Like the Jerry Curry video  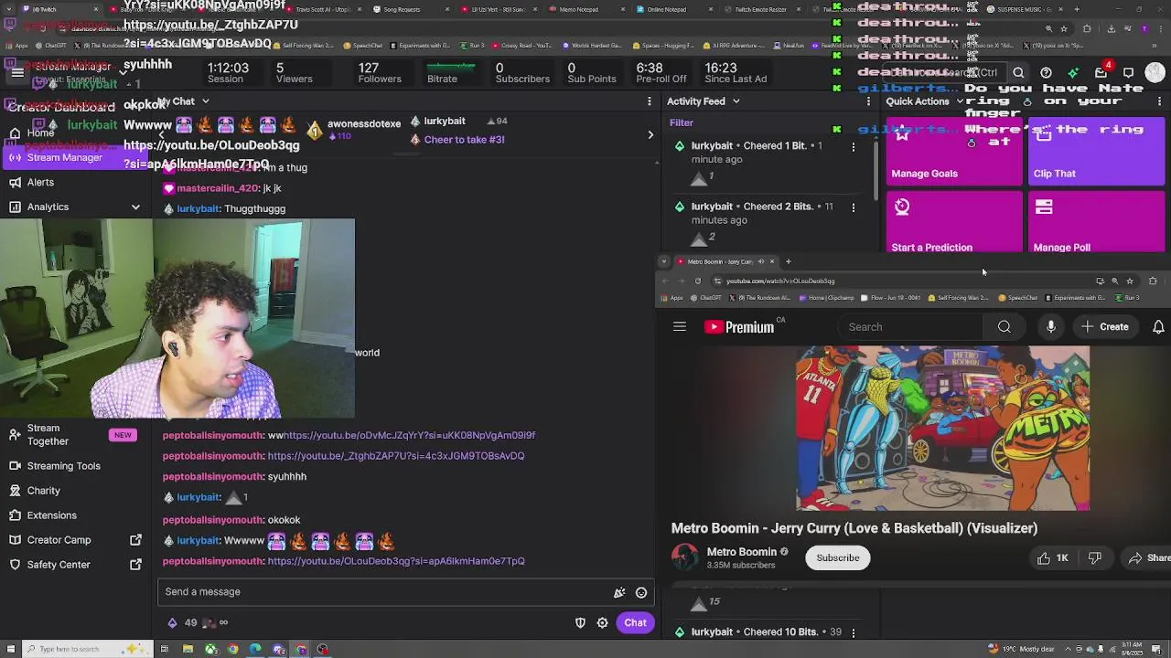pos(1052,558)
